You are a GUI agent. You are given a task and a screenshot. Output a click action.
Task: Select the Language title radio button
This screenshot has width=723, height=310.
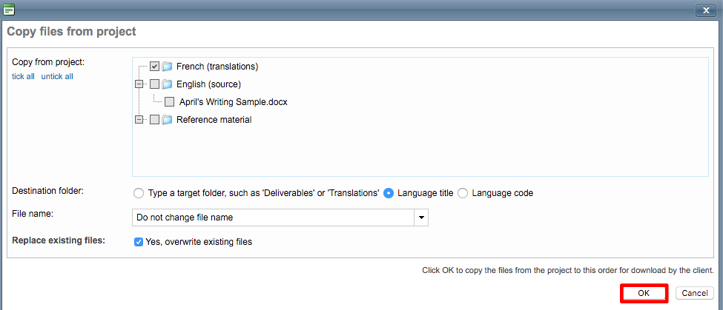point(389,193)
